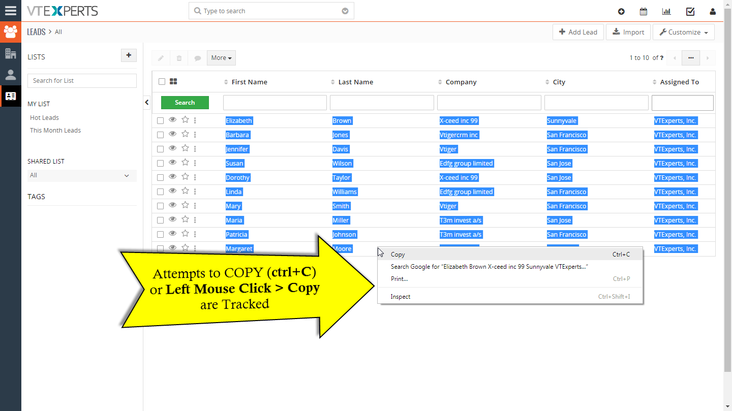Click the VTExperts logo
This screenshot has height=411, width=732.
(63, 11)
